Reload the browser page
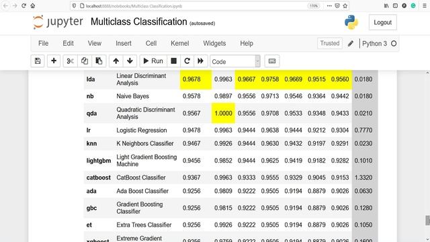 point(24,6)
